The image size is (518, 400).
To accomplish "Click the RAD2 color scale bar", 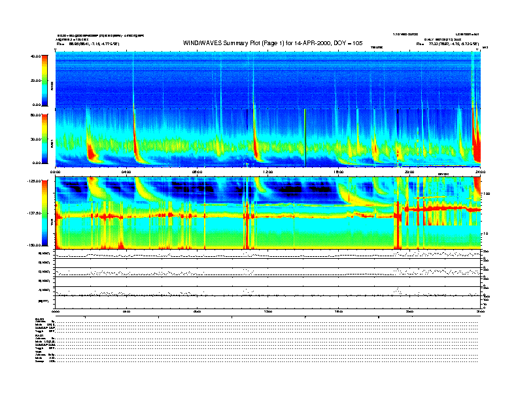I will (x=44, y=80).
